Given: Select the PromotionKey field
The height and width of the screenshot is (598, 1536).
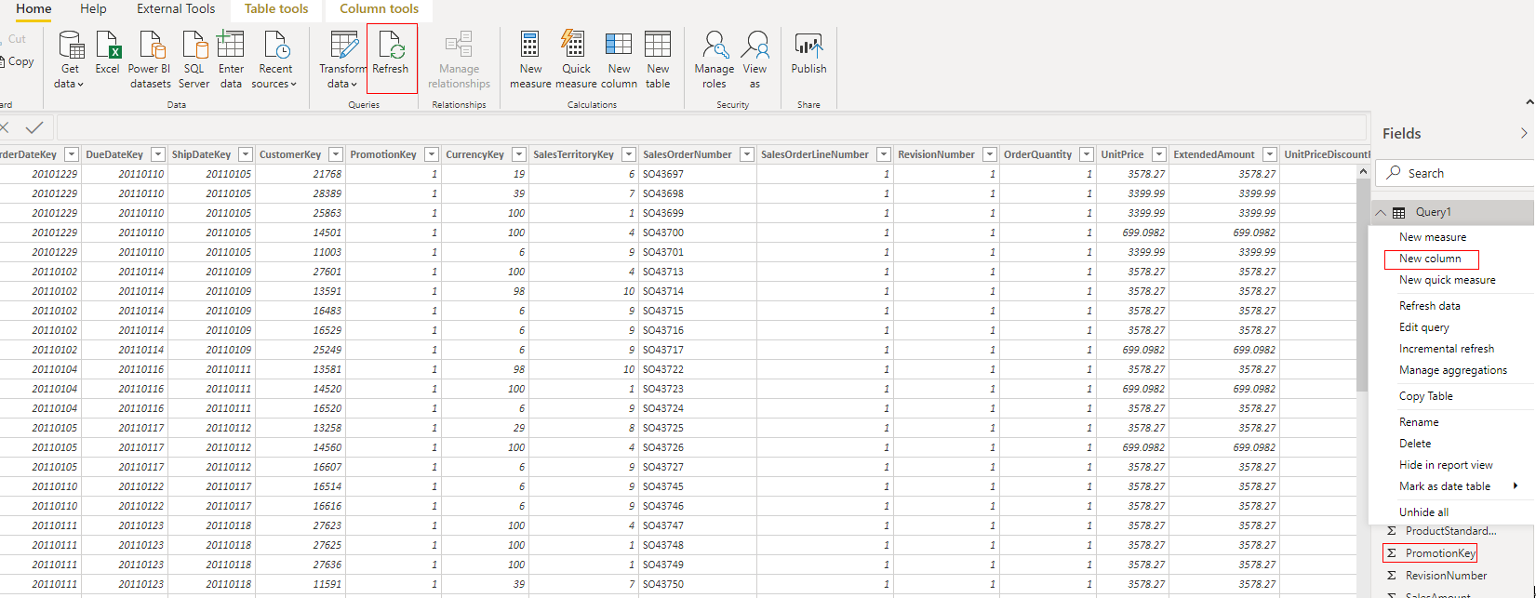Looking at the screenshot, I should coord(1440,553).
